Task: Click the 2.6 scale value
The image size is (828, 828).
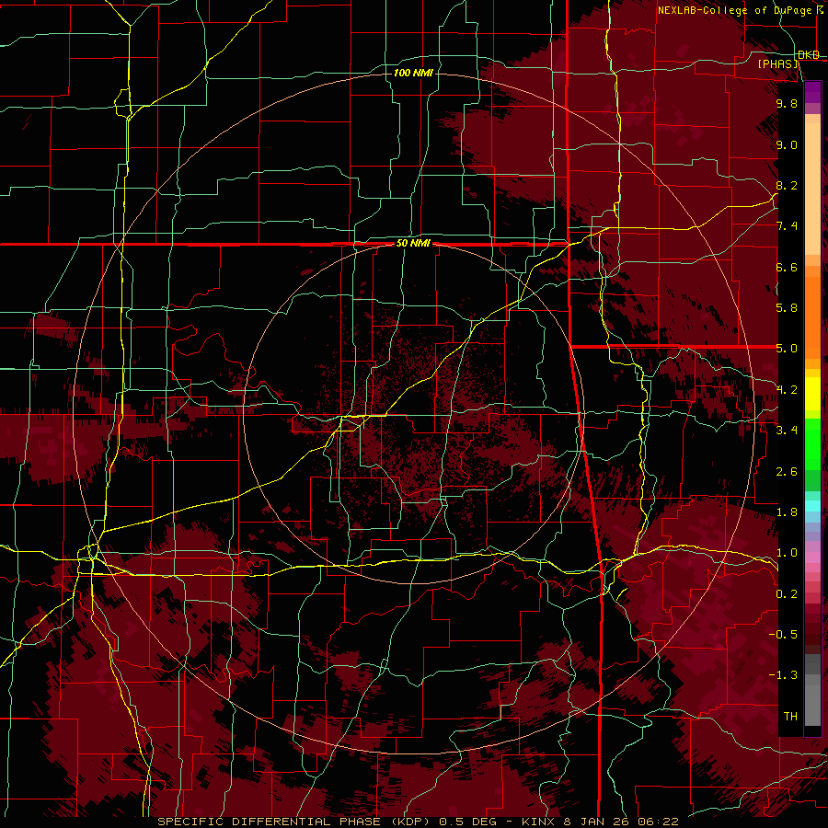Action: click(x=787, y=472)
